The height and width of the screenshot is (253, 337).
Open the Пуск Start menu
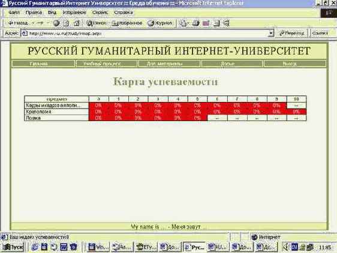point(13,247)
